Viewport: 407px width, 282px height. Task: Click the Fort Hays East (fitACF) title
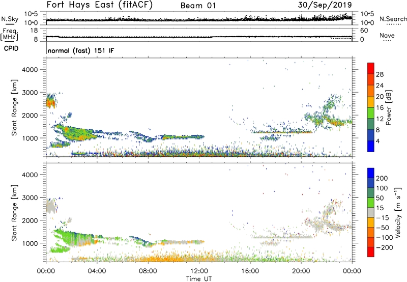click(x=100, y=5)
